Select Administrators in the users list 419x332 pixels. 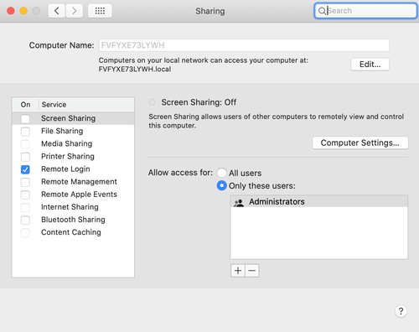tap(319, 201)
